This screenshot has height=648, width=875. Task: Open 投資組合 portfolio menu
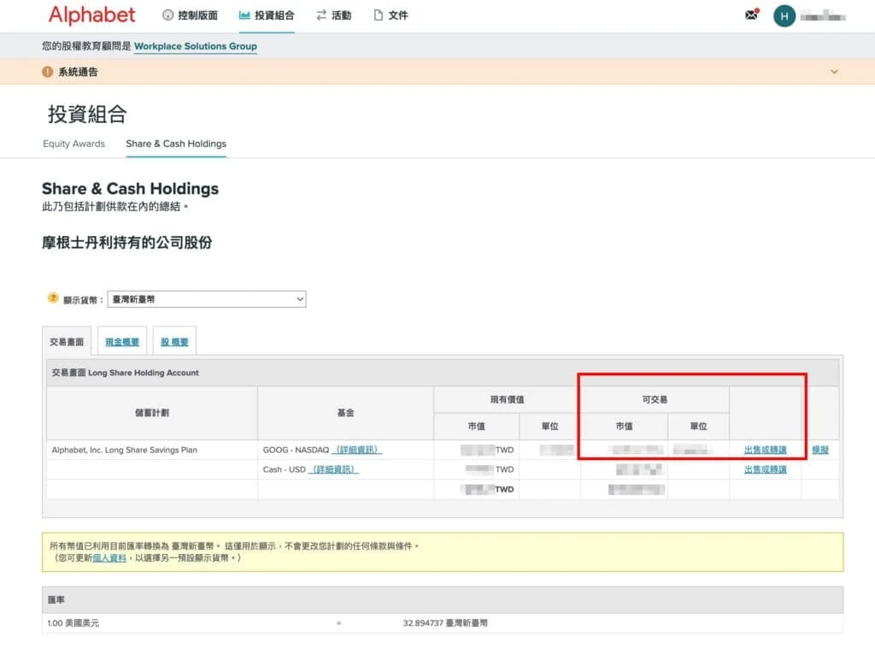(x=267, y=15)
